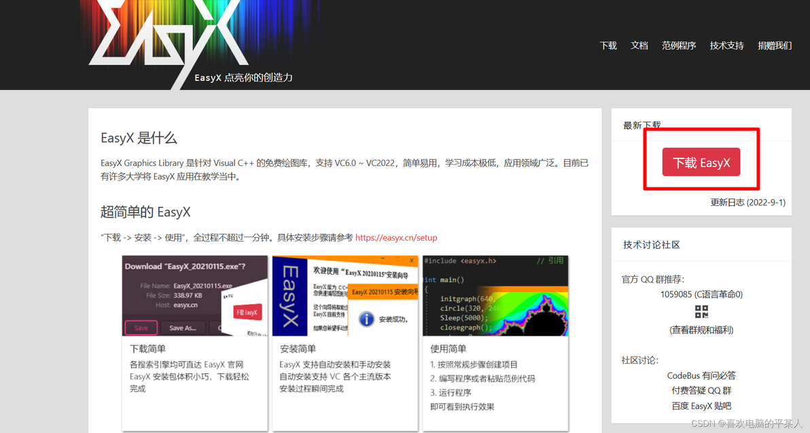The height and width of the screenshot is (433, 810).
Task: Click the 下载简单 card title
Action: coord(147,349)
